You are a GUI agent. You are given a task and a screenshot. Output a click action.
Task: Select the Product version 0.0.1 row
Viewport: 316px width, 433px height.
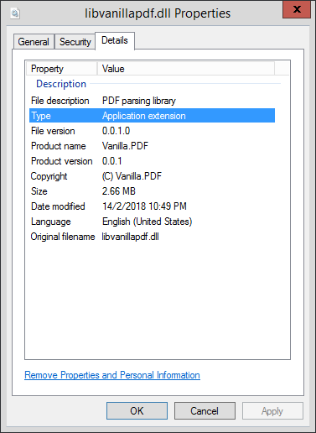[x=152, y=161]
